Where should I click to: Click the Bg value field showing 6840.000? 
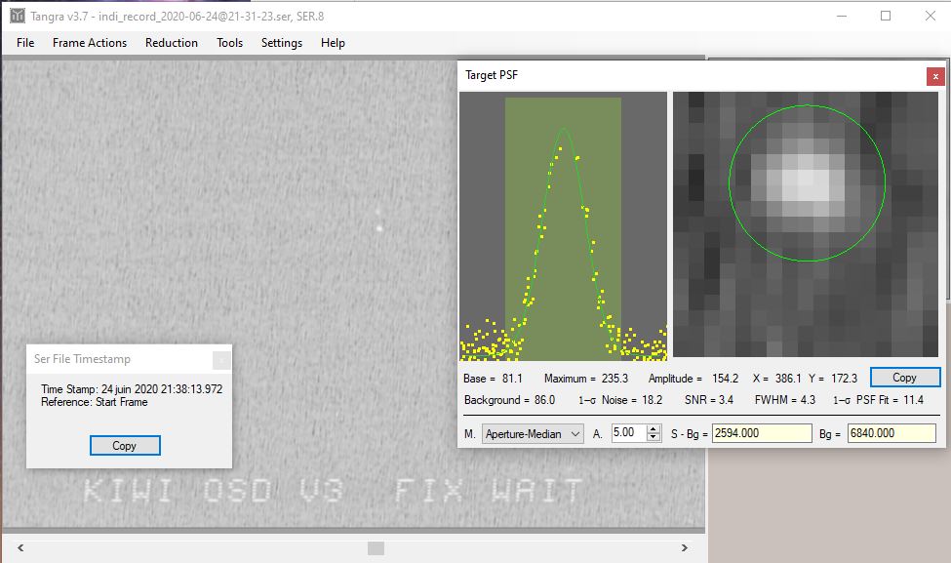coord(891,433)
